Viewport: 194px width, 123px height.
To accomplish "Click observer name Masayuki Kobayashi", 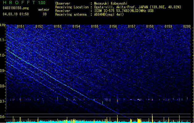I will (111, 3).
